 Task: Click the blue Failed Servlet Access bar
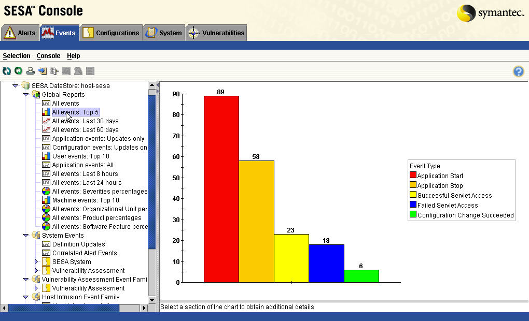tap(326, 264)
